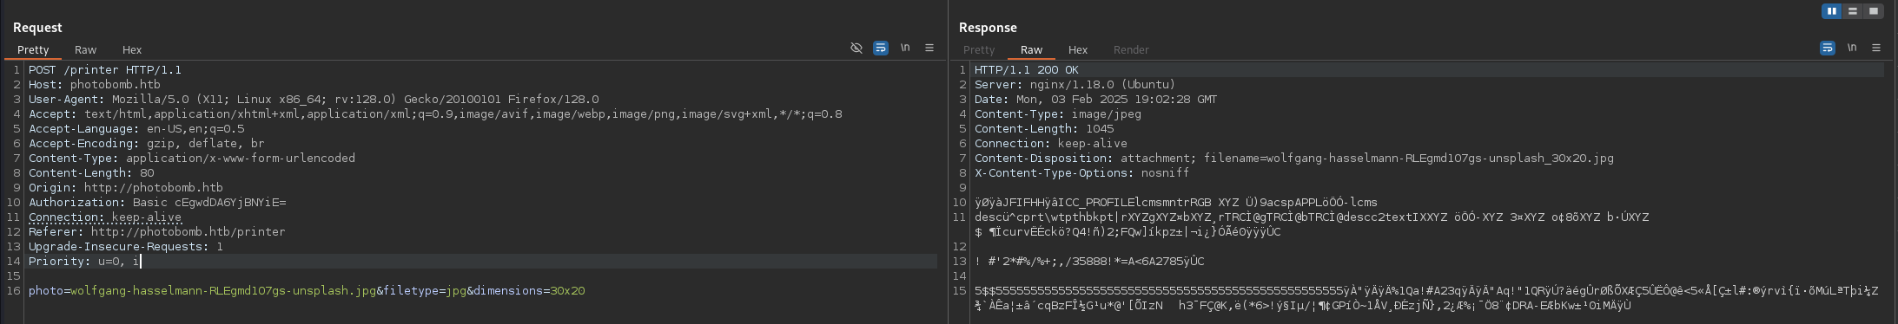The image size is (1898, 324).
Task: Open the Response panel hamburger options menu
Action: (x=1875, y=48)
